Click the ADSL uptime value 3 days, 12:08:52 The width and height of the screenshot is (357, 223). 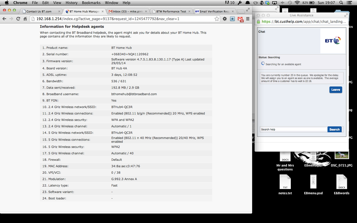coord(124,75)
